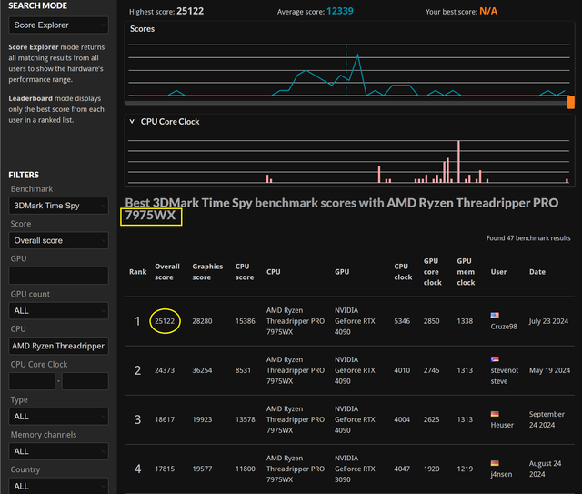Viewport: 582px width, 494px height.
Task: Open the rank 1 overall score 25122
Action: coord(165,321)
